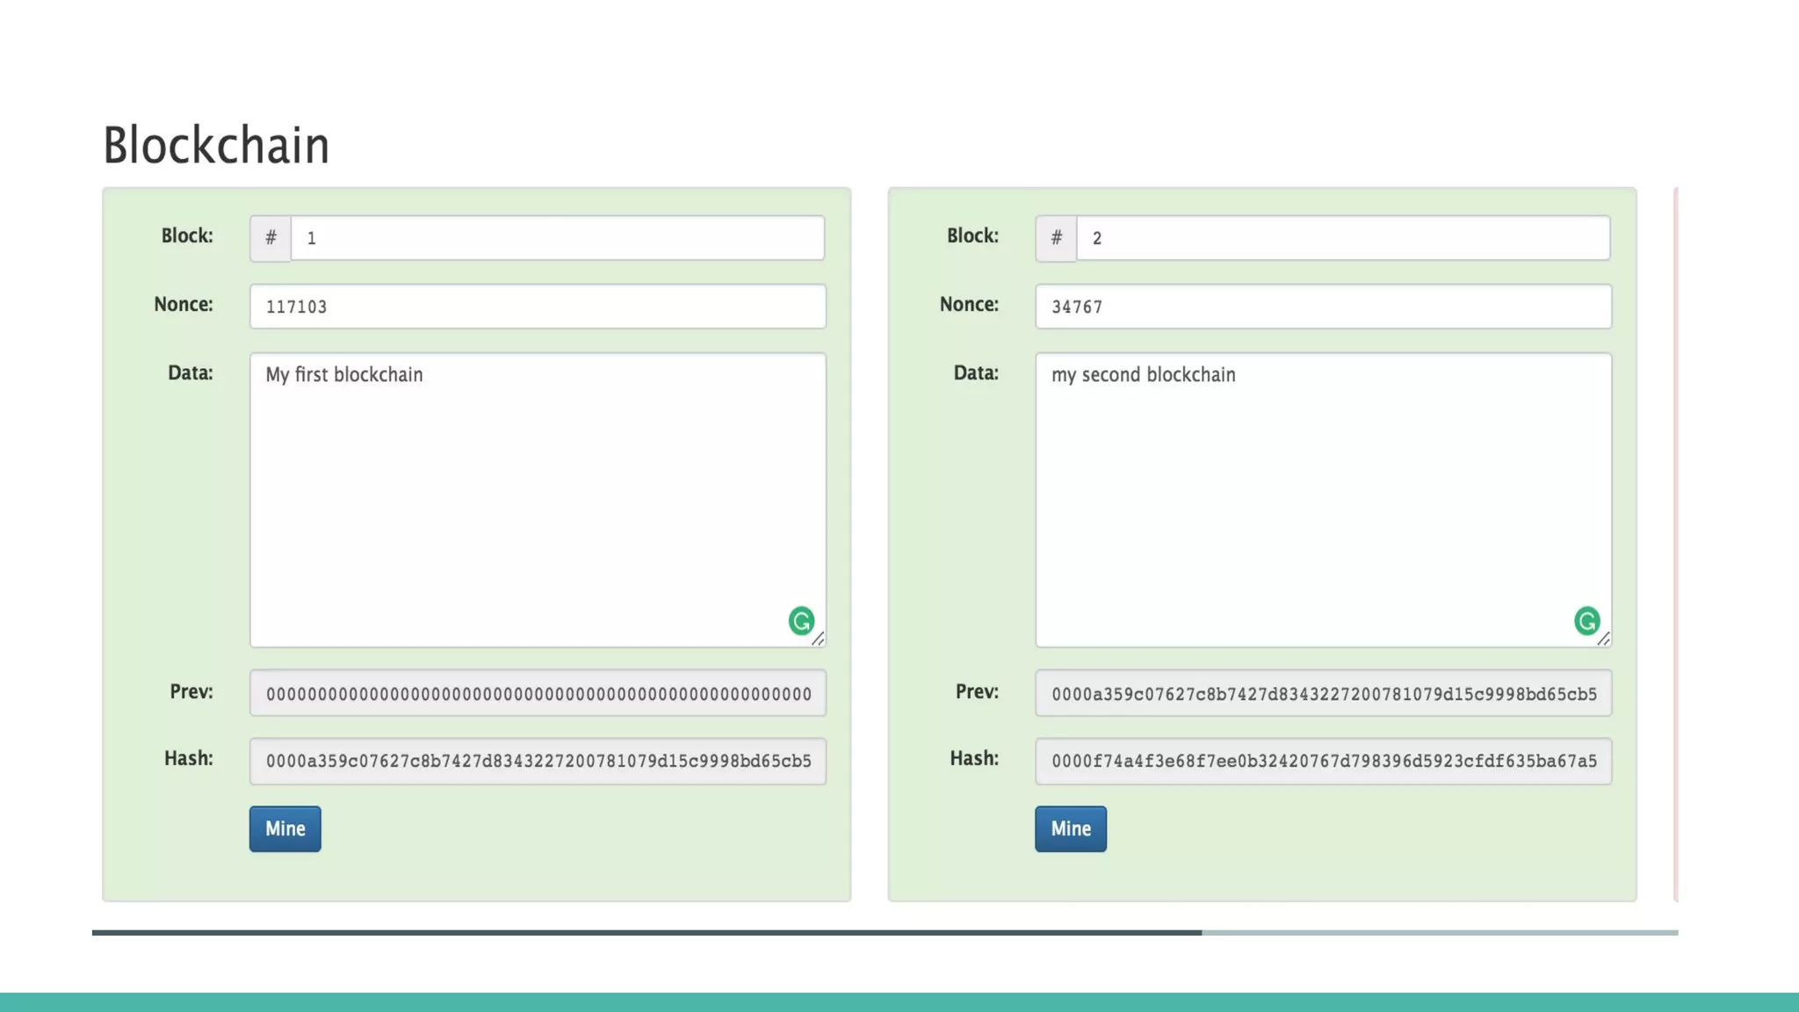The height and width of the screenshot is (1012, 1799).
Task: Click the Block 2 number field
Action: pos(1342,238)
